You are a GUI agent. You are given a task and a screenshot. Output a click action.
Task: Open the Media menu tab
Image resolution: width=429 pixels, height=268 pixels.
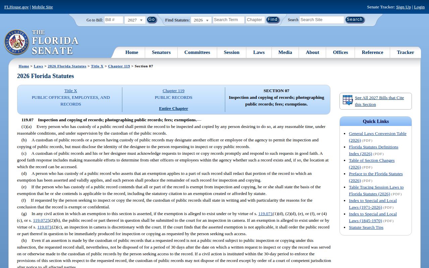[x=285, y=52]
